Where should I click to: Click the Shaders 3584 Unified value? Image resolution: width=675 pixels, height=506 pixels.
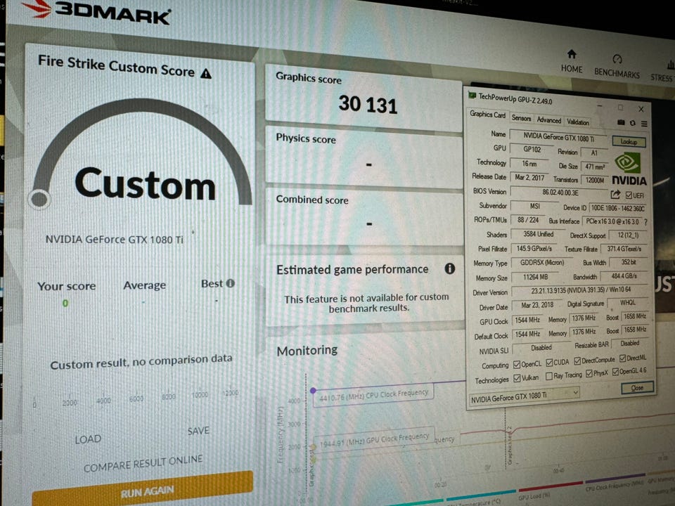pos(538,233)
